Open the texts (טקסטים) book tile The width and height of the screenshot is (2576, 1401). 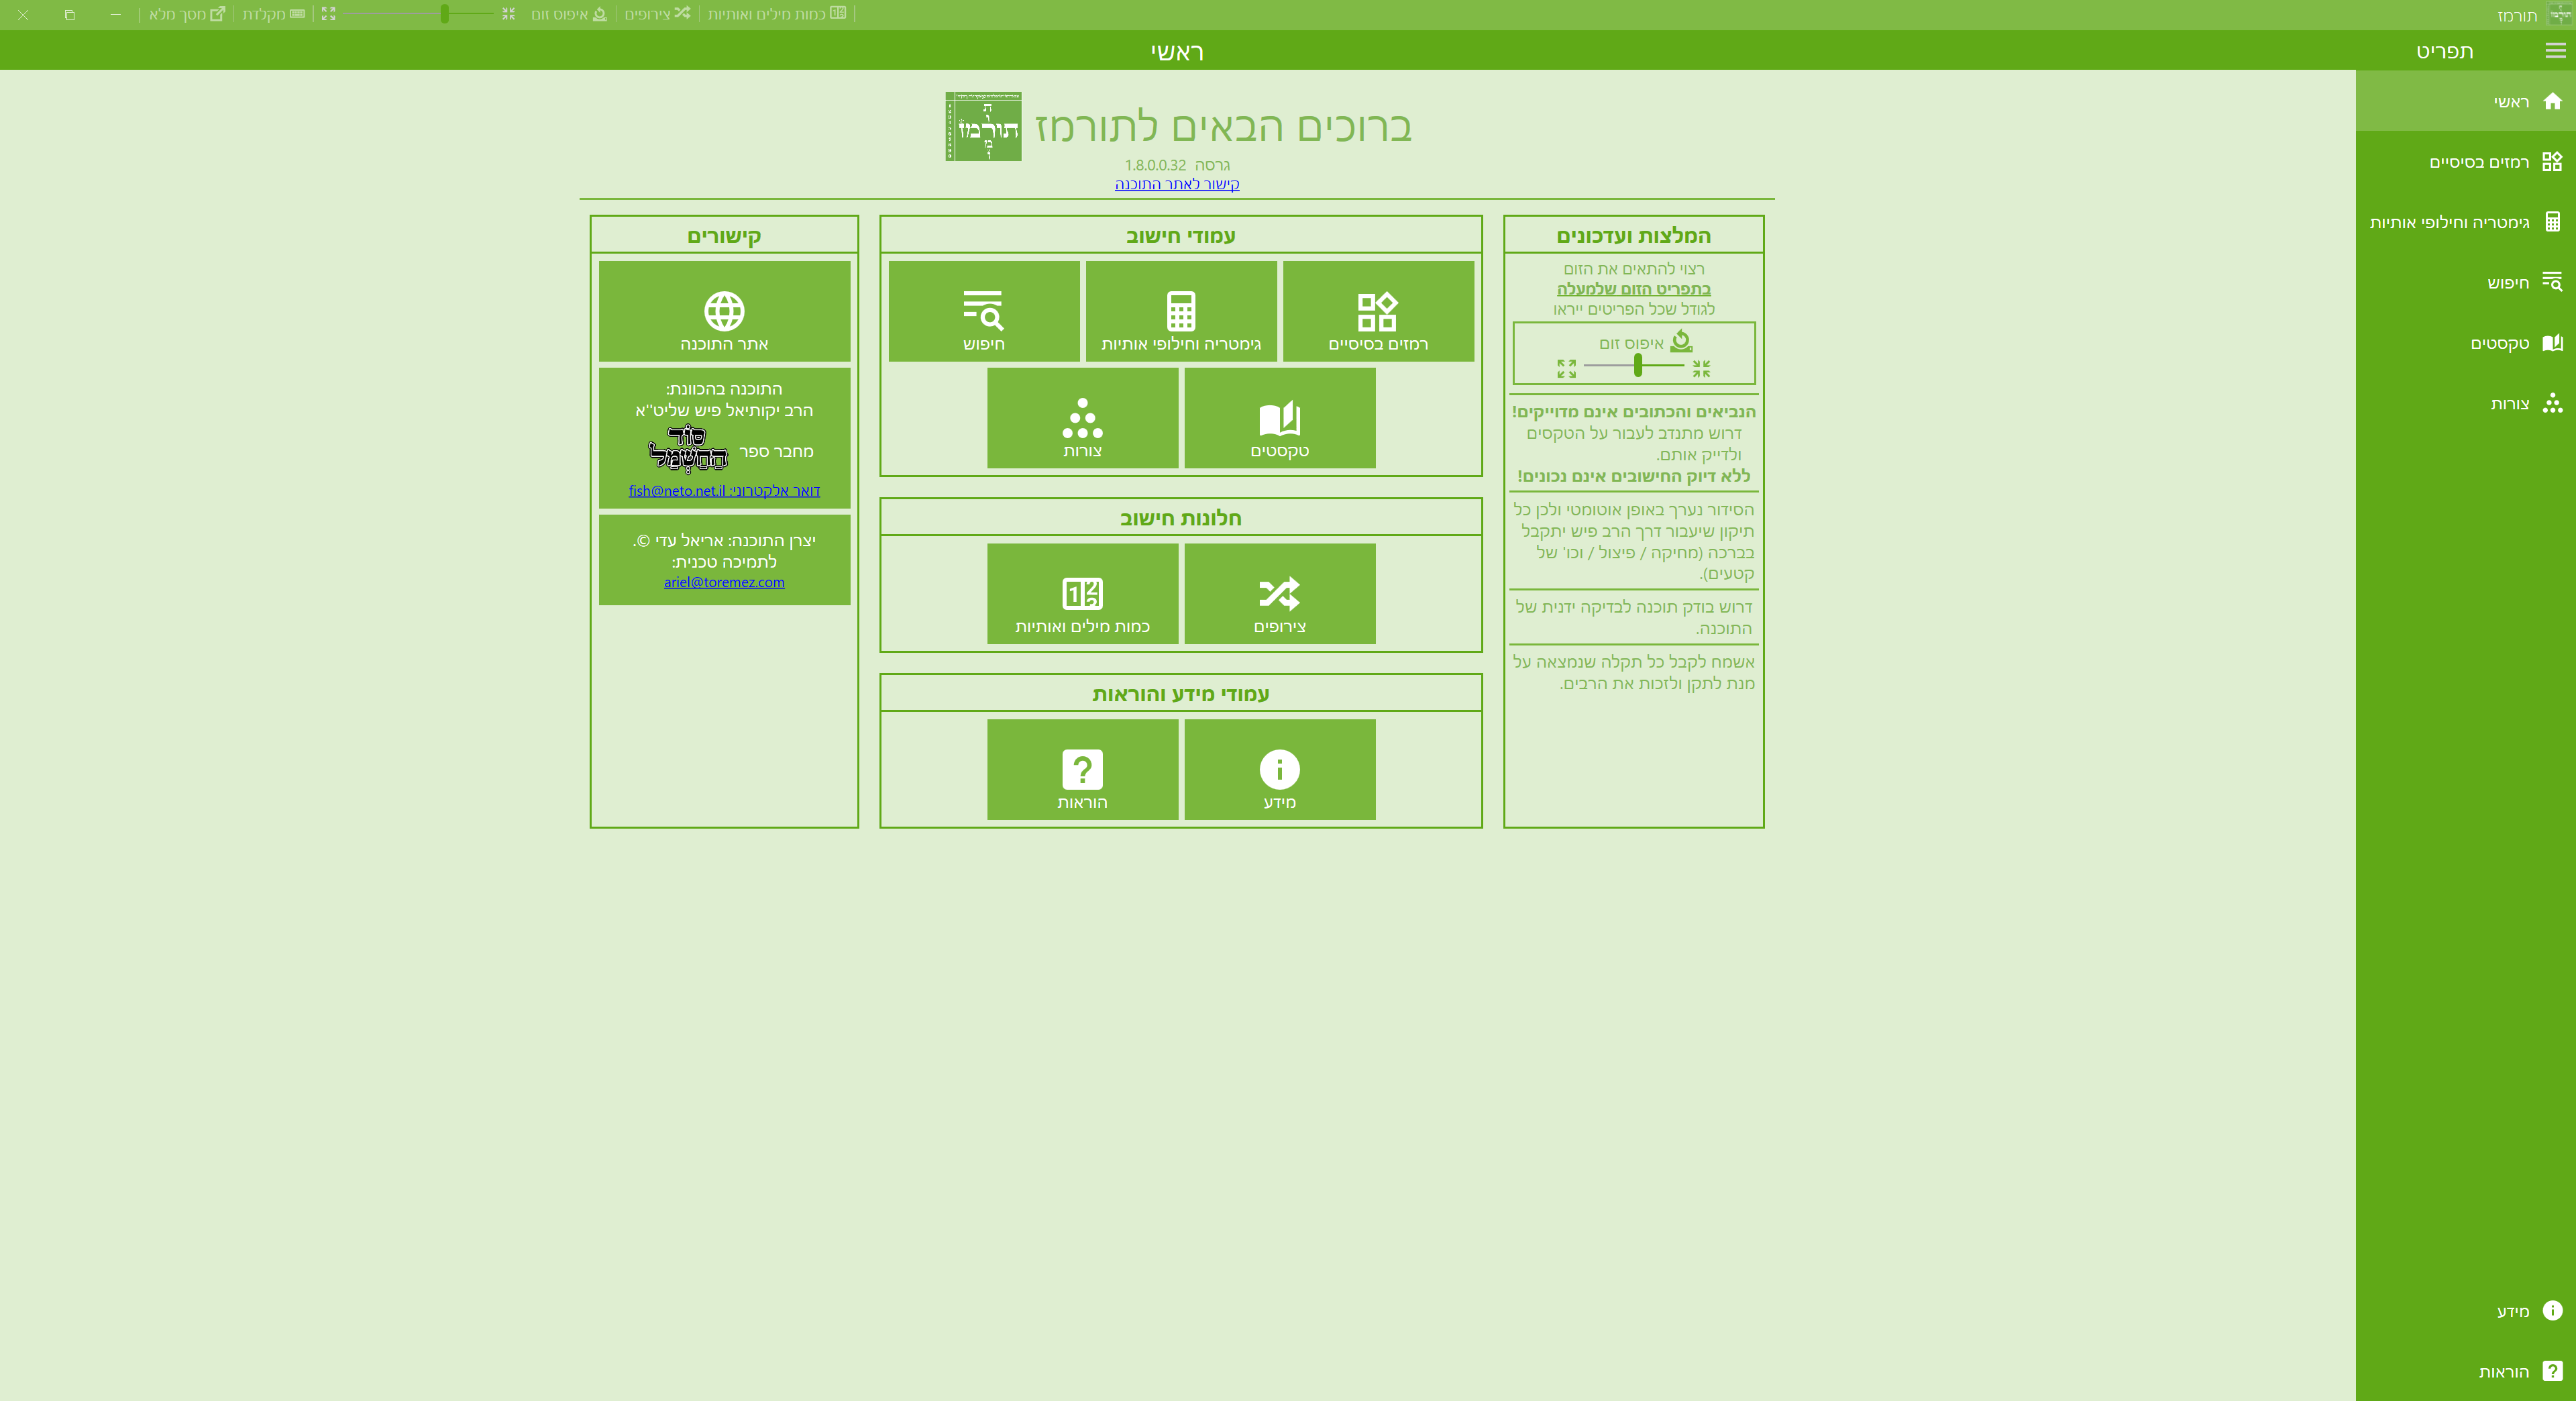[1279, 418]
